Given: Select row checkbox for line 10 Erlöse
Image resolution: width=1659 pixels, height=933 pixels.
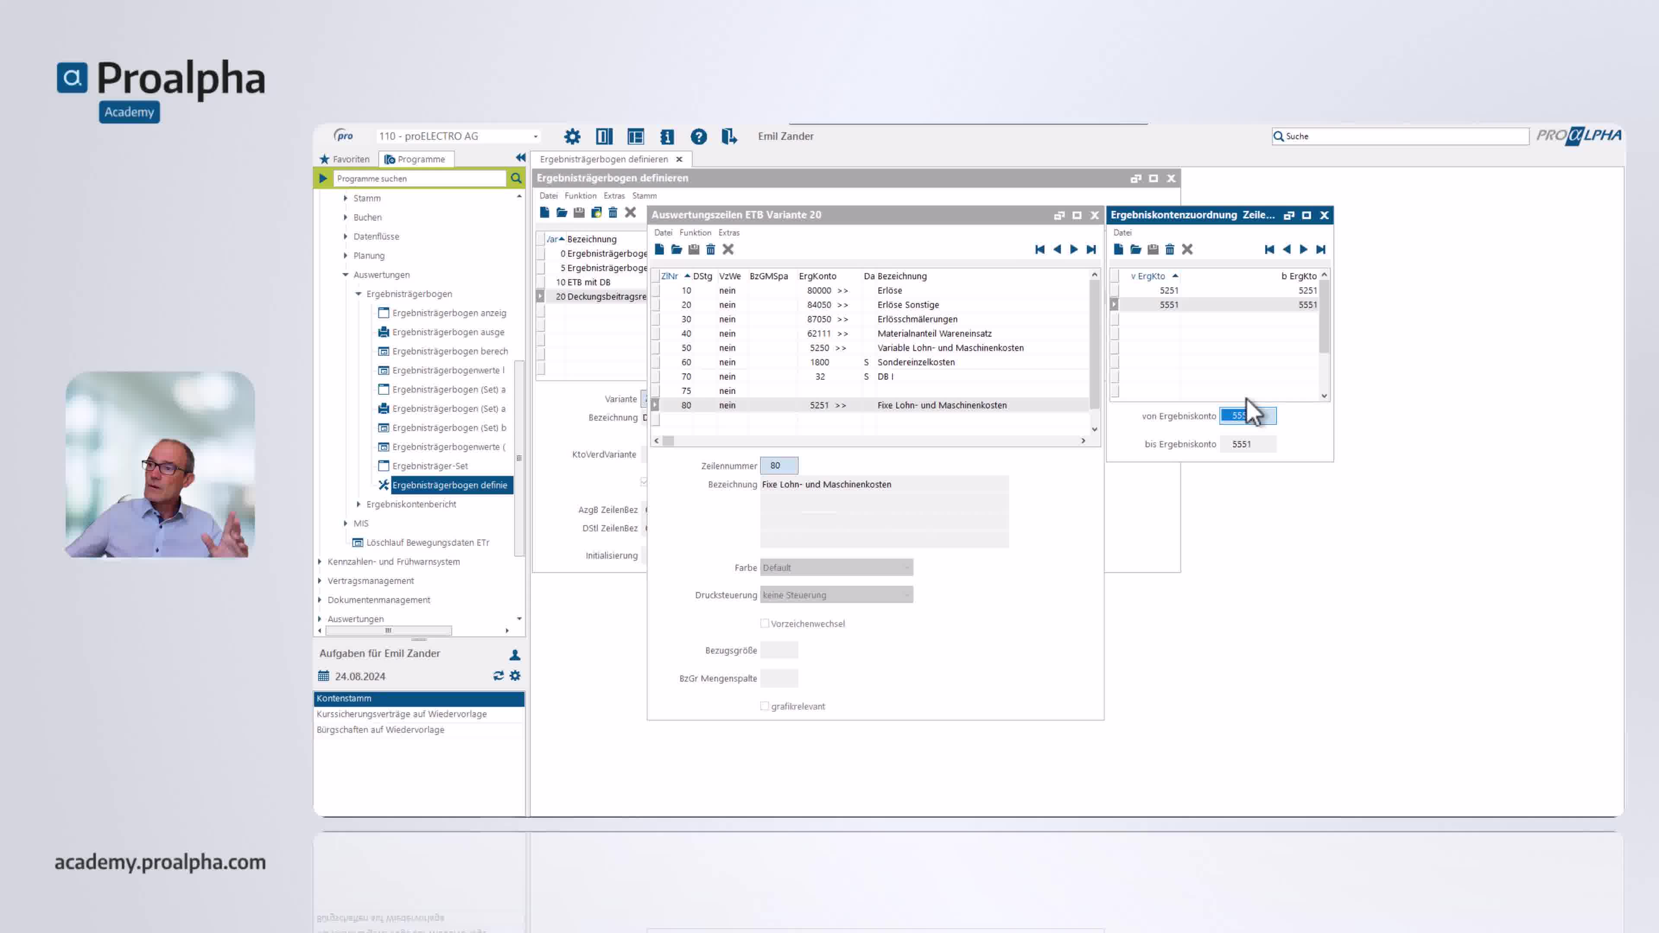Looking at the screenshot, I should tap(656, 290).
